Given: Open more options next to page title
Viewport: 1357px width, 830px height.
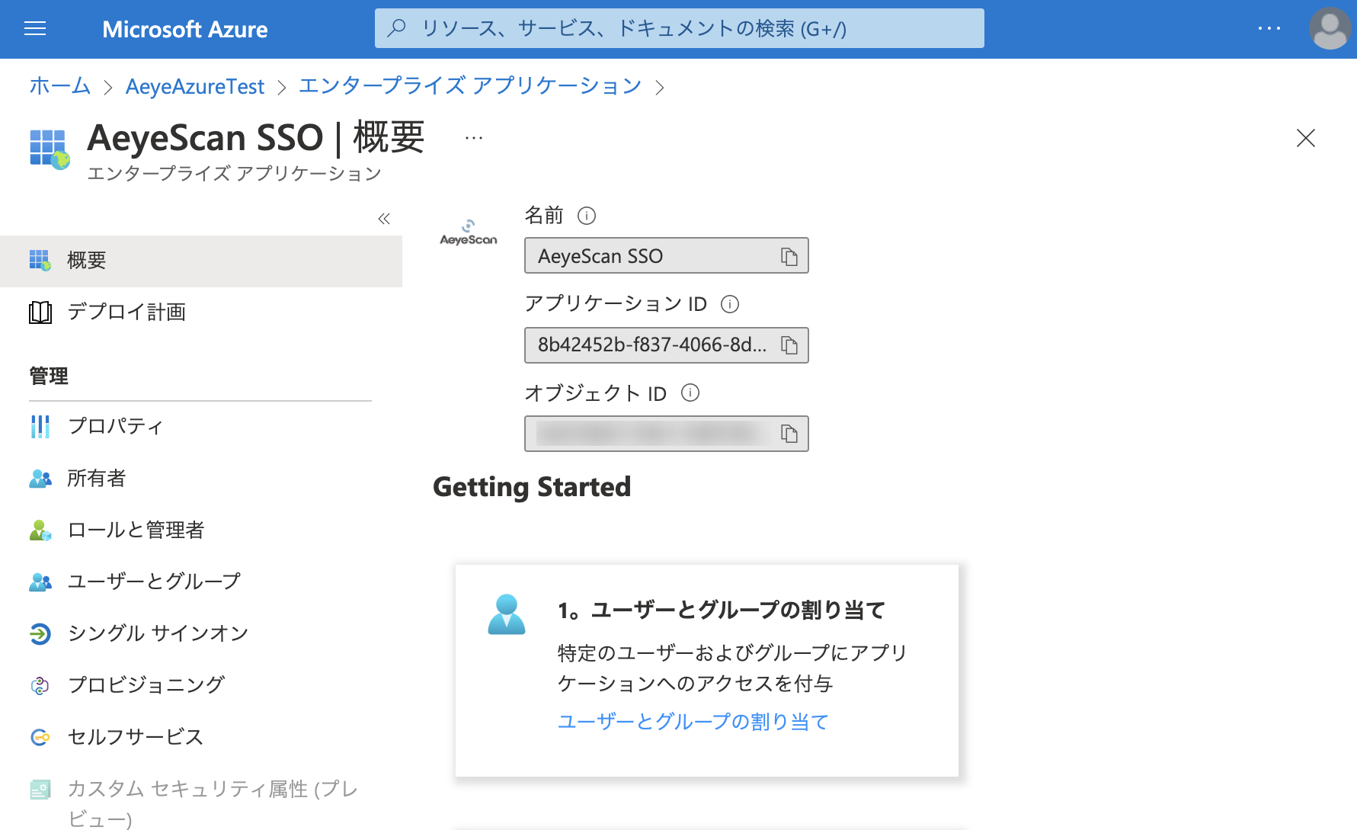Looking at the screenshot, I should coord(474,138).
